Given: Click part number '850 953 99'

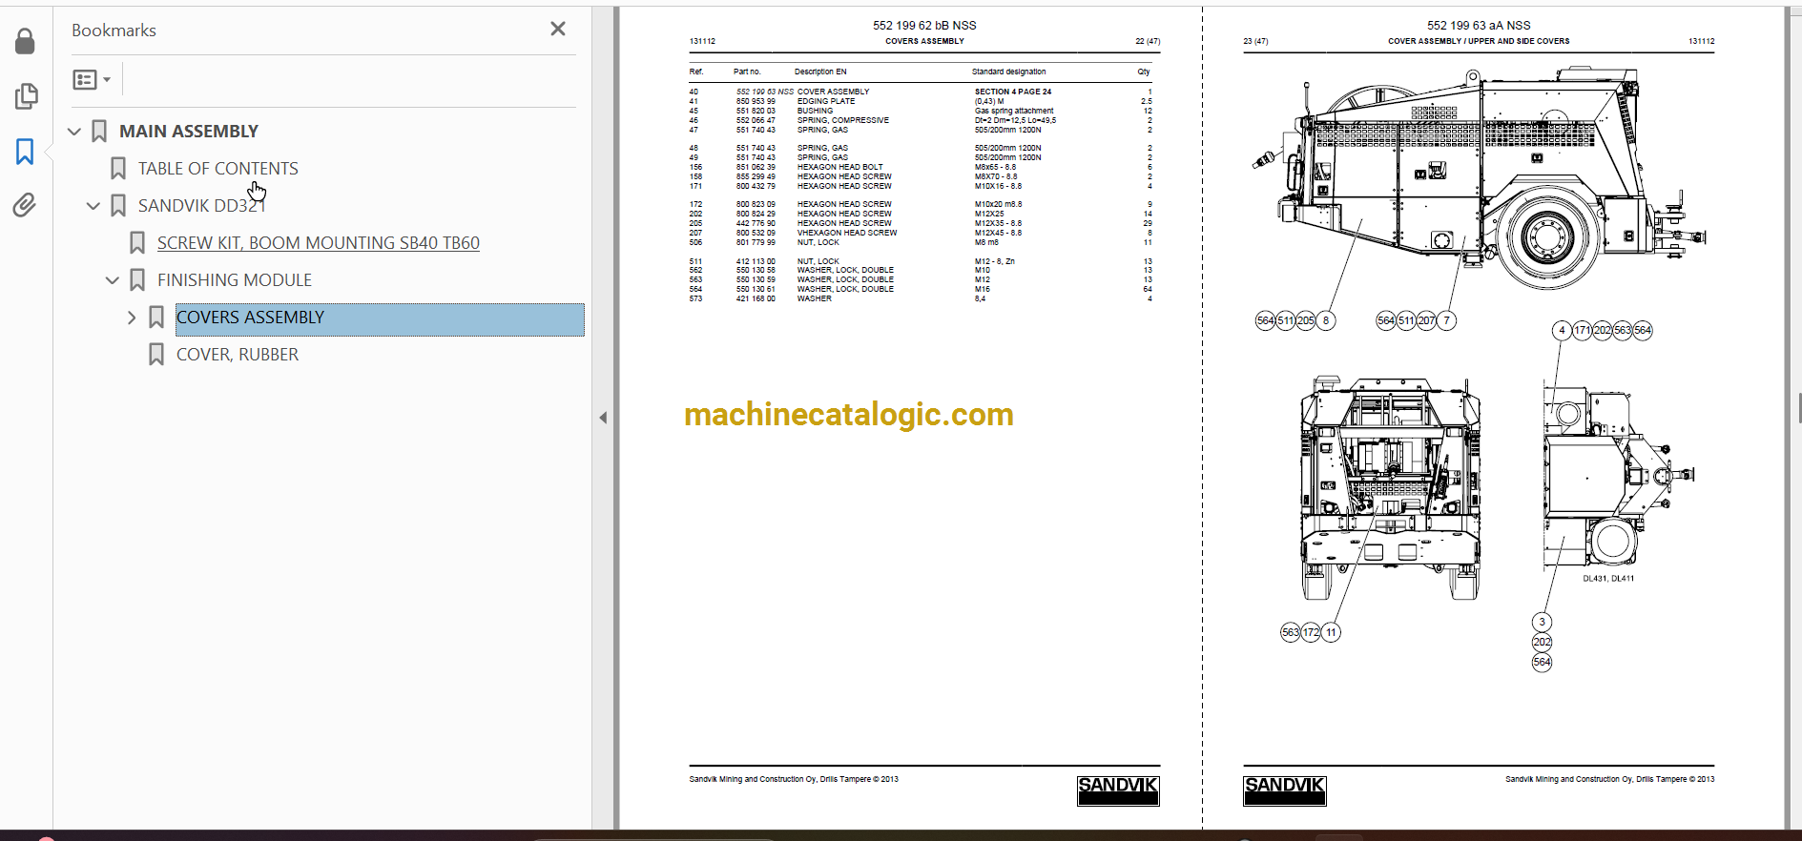Looking at the screenshot, I should pos(756,101).
